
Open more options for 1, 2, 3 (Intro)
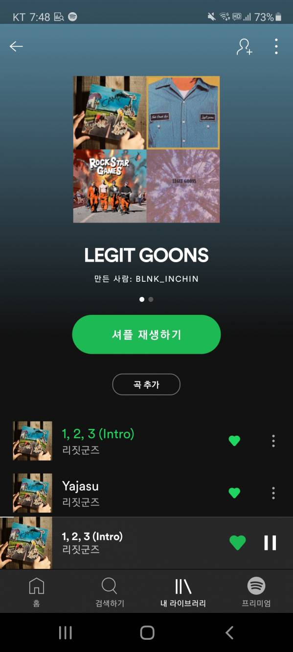click(273, 441)
